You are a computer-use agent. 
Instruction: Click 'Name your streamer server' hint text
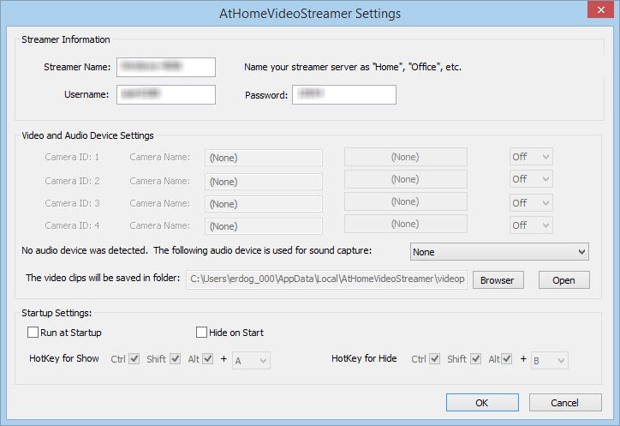(353, 67)
